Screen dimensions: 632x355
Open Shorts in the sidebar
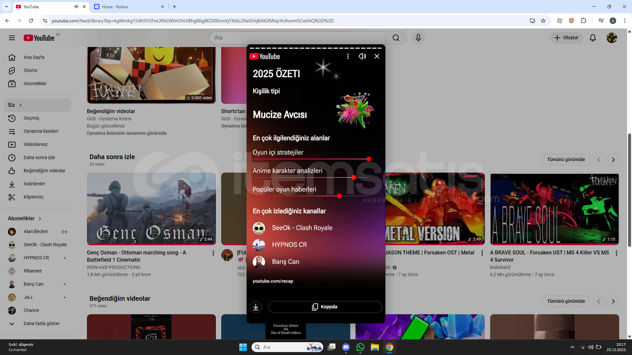(30, 70)
